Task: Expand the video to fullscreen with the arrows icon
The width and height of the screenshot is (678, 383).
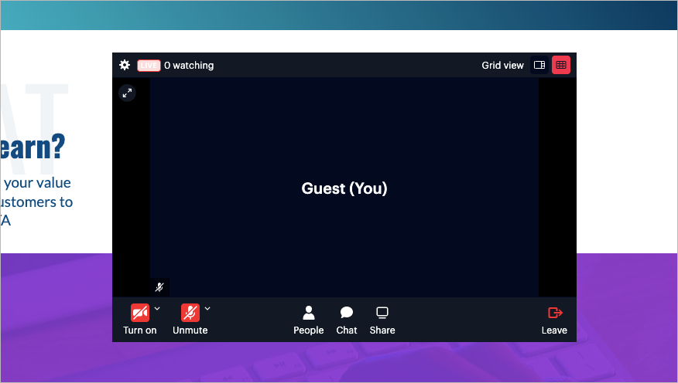Action: [127, 93]
